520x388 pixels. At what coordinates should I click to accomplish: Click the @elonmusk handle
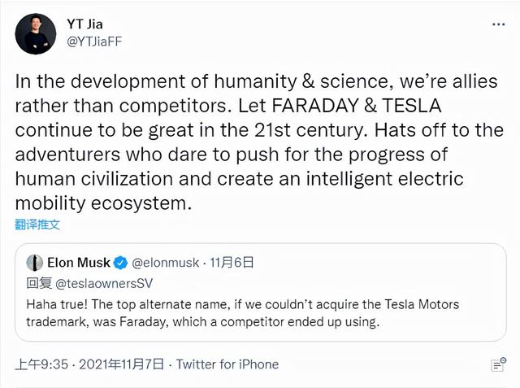(x=167, y=263)
